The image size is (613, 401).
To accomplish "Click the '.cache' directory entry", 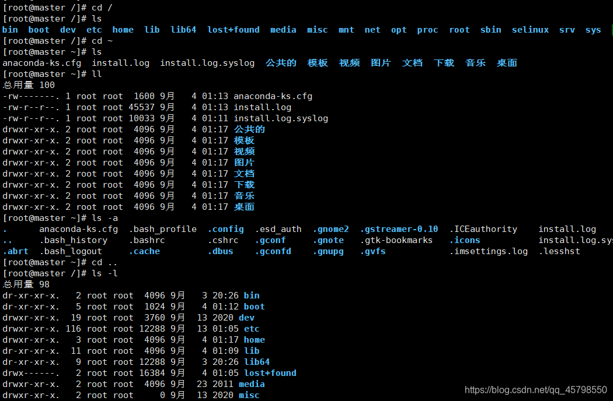I will (x=144, y=251).
